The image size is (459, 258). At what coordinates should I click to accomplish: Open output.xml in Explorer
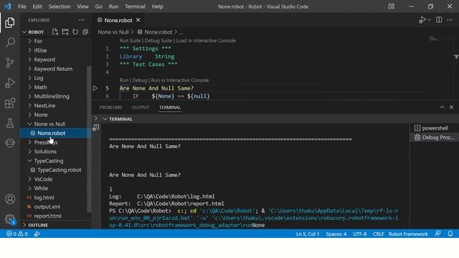[47, 206]
